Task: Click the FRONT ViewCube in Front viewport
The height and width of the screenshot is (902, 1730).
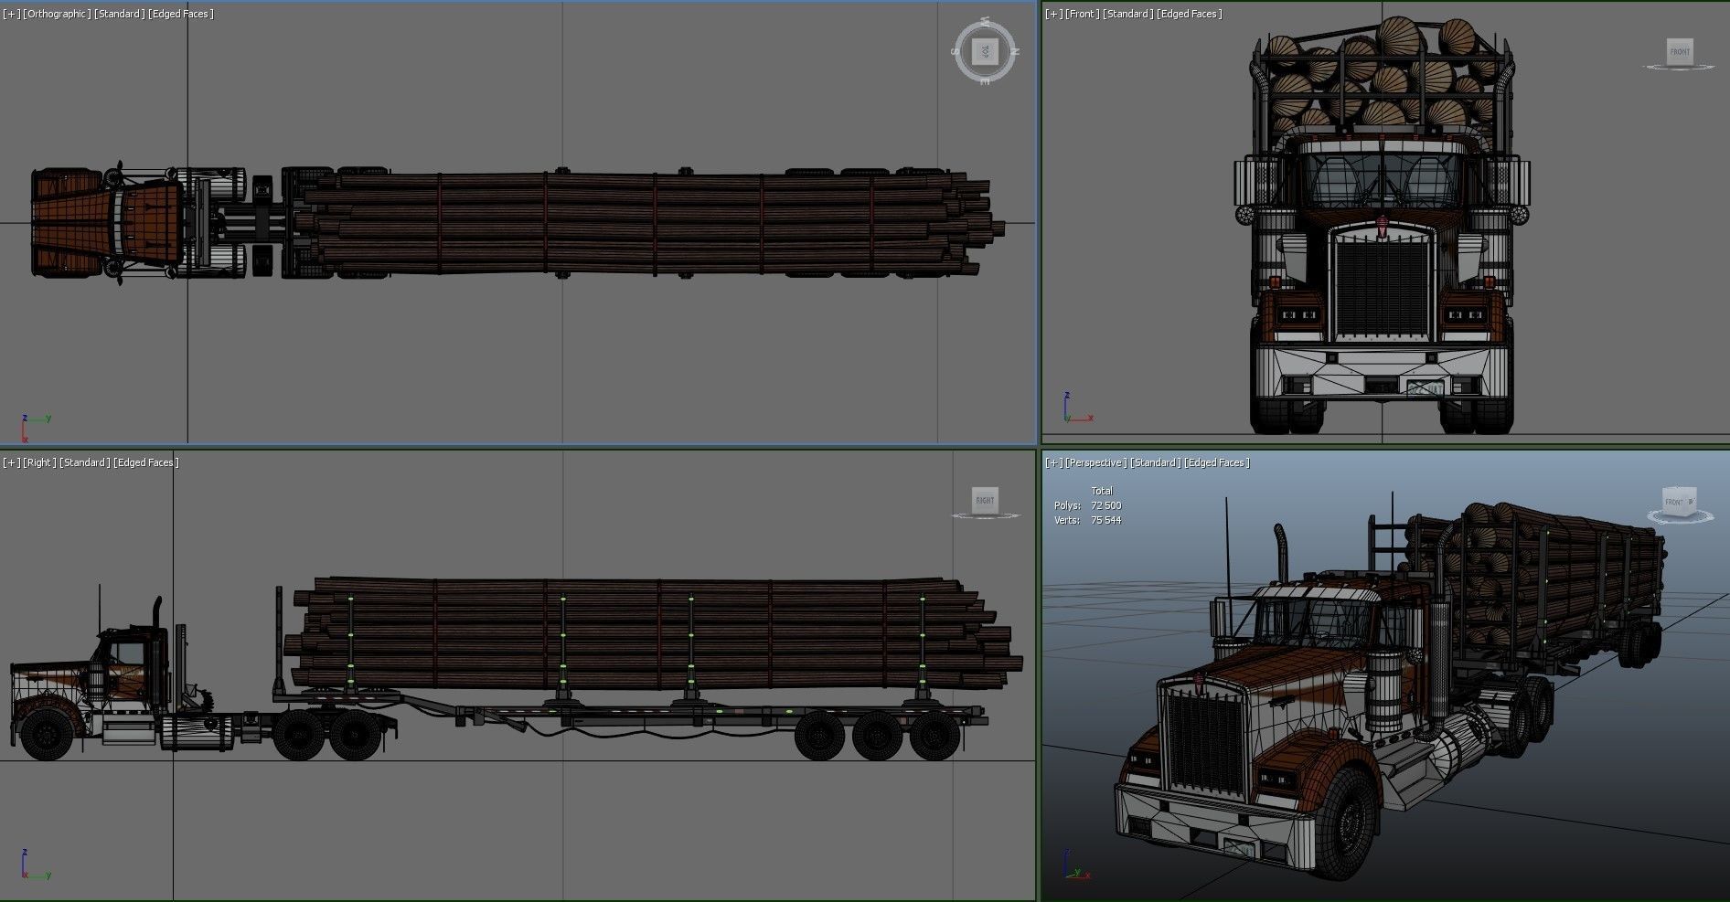Action: point(1680,51)
